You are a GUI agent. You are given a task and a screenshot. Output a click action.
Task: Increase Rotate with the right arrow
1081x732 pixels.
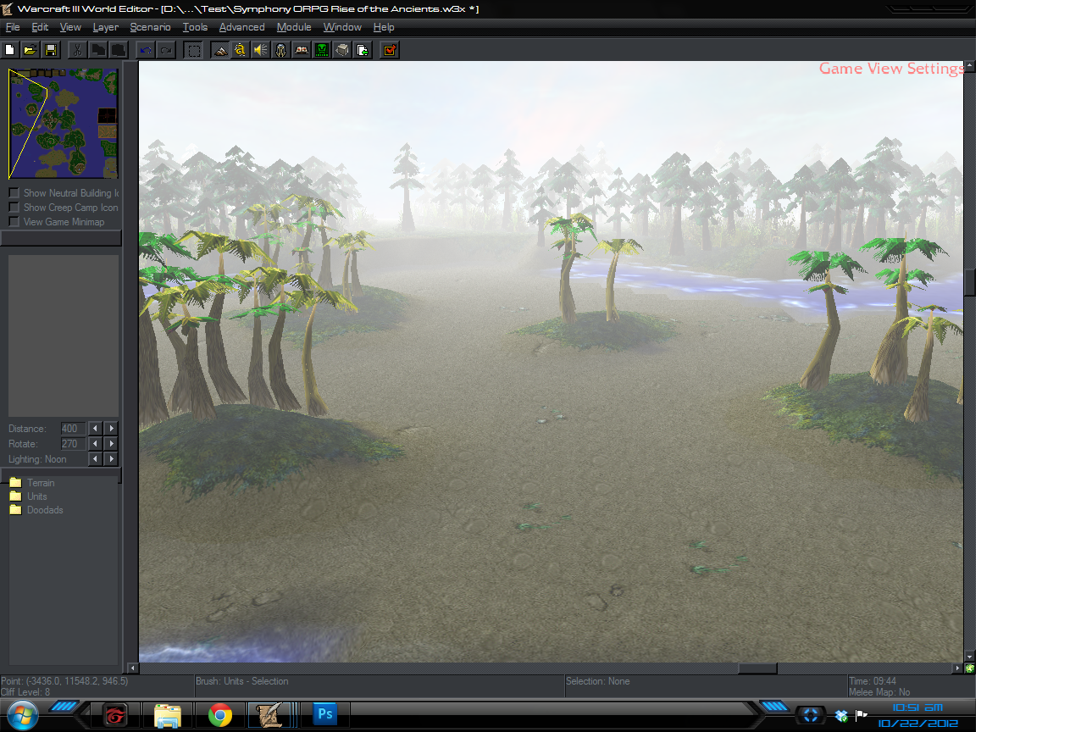pos(111,444)
